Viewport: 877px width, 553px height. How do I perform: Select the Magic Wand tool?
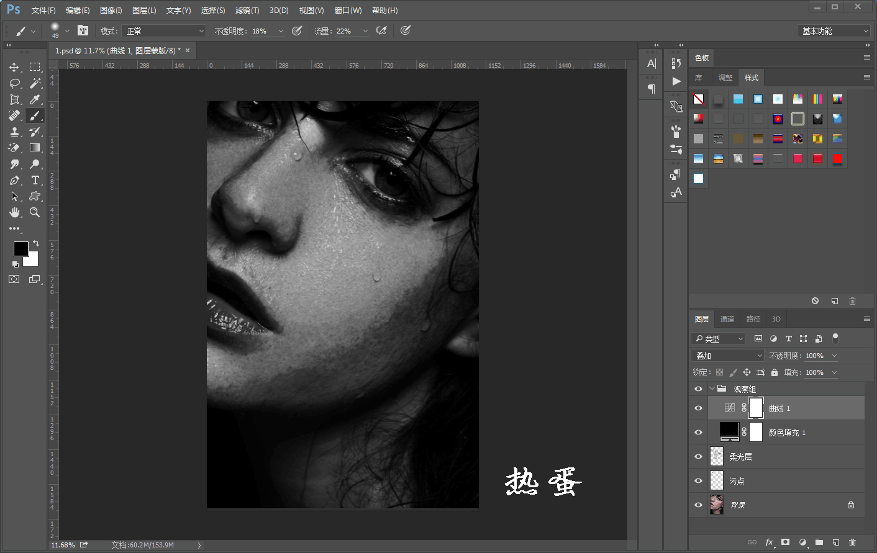[35, 83]
